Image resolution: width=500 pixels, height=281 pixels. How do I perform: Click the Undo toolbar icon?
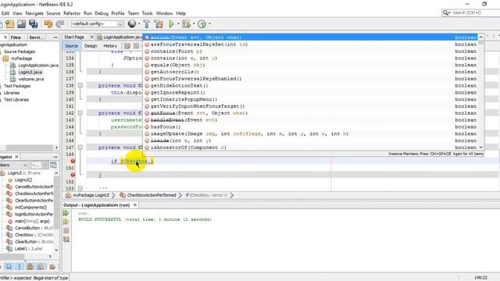pos(48,24)
